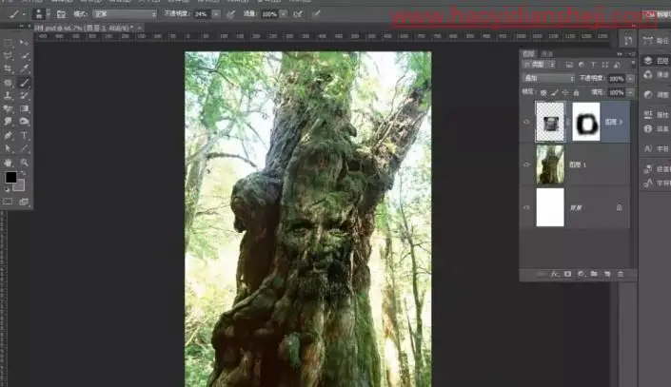The image size is (671, 387).
Task: Select the Move tool
Action: 24,43
